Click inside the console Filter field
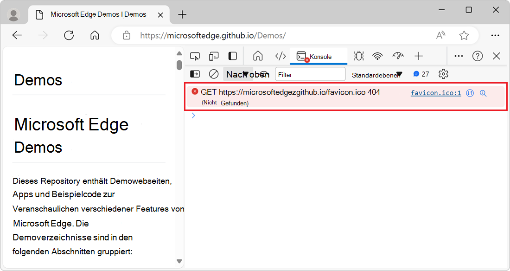The width and height of the screenshot is (510, 271). coord(310,74)
